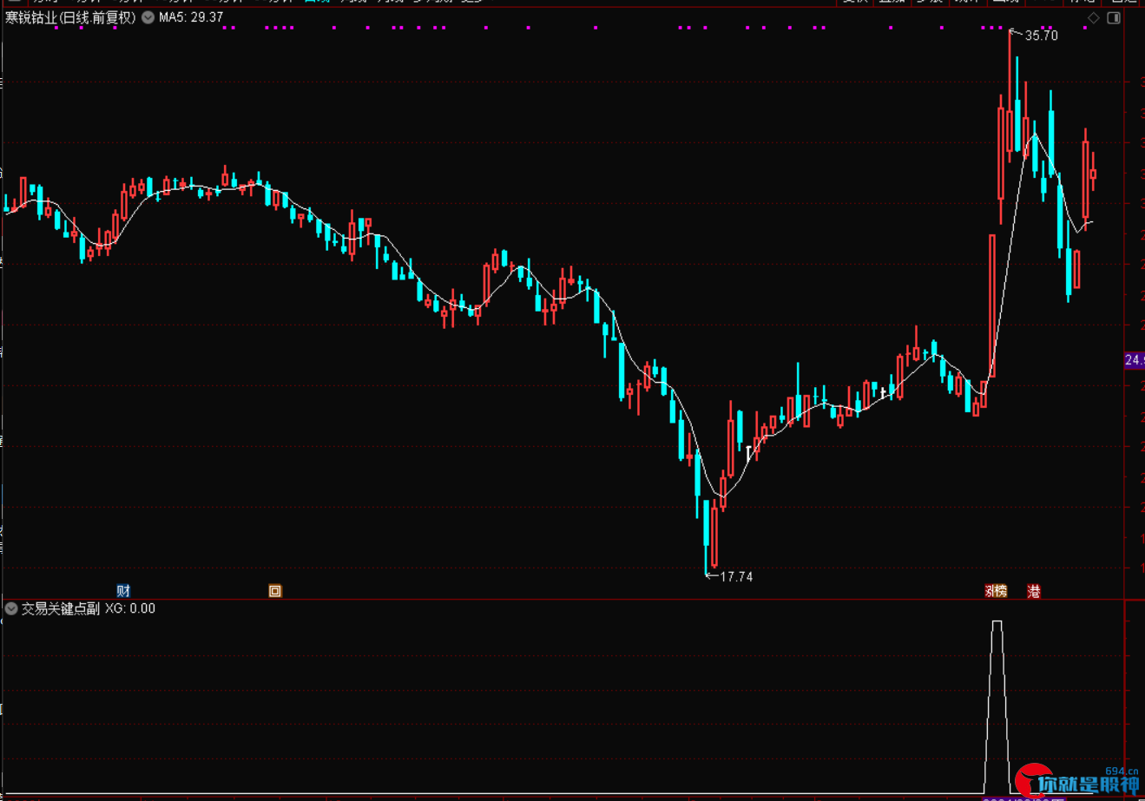The width and height of the screenshot is (1145, 801).
Task: Expand the 交易关键点副 indicator dropdown
Action: (11, 608)
